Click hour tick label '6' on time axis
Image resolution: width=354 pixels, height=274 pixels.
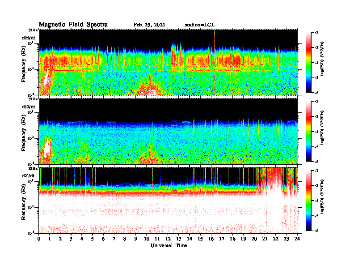click(x=103, y=239)
